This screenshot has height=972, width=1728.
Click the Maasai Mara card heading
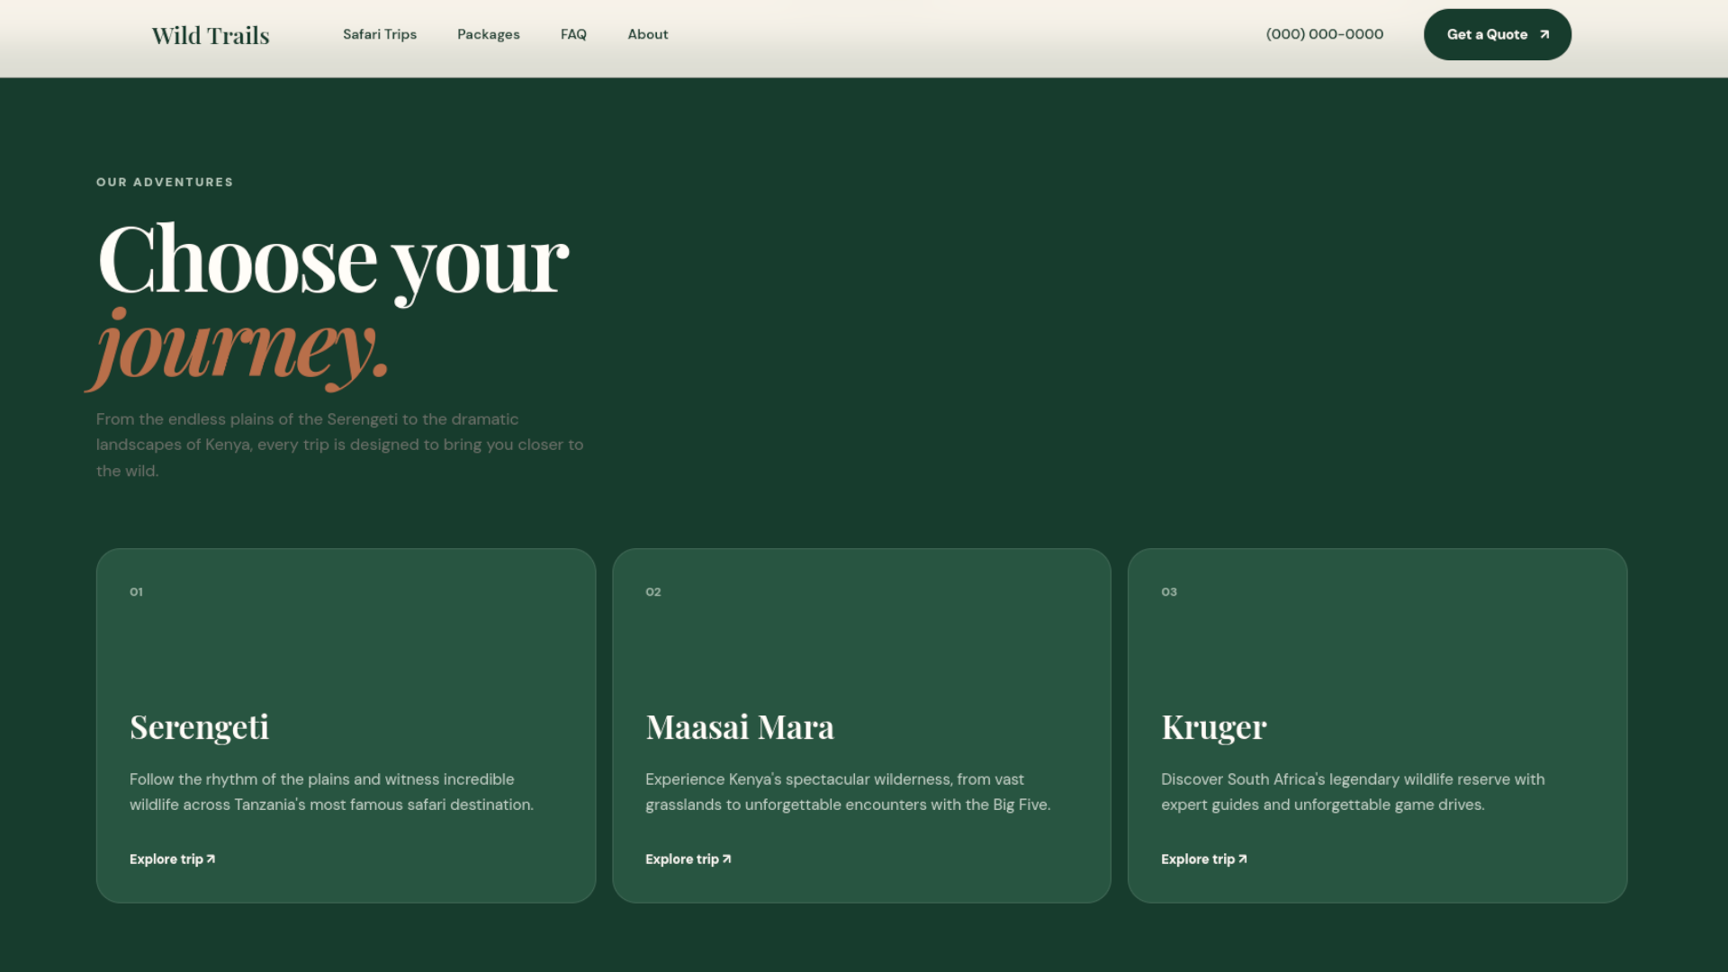point(740,727)
